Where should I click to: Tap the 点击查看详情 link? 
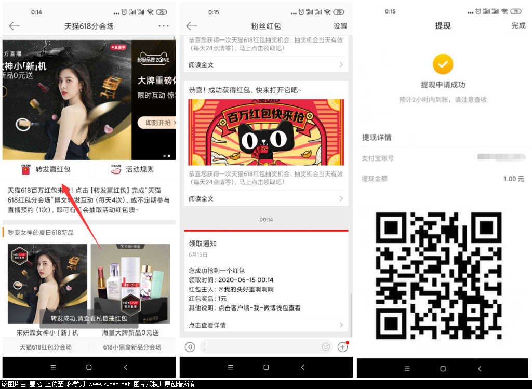click(x=207, y=325)
